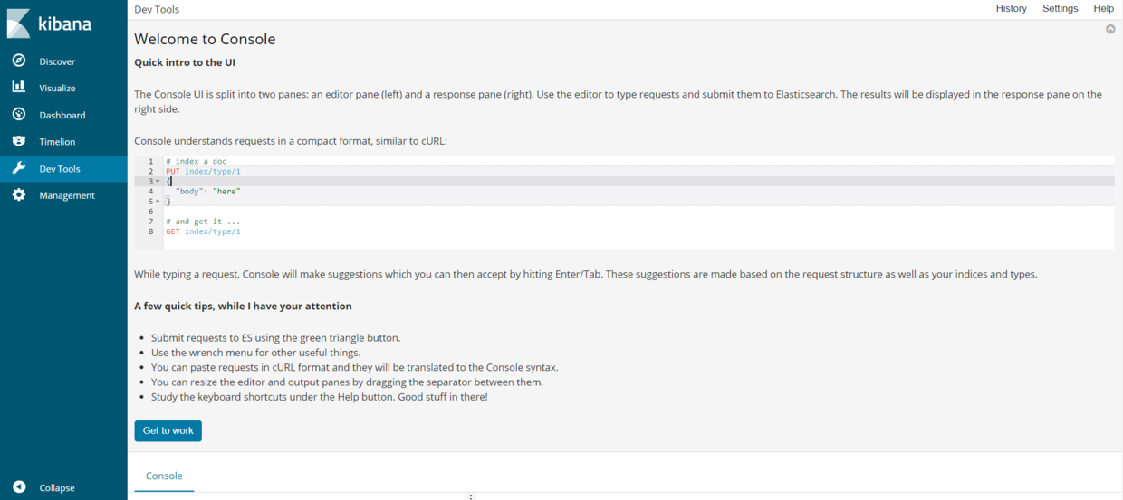The height and width of the screenshot is (500, 1123).
Task: Open Discover via its compass icon
Action: (19, 61)
